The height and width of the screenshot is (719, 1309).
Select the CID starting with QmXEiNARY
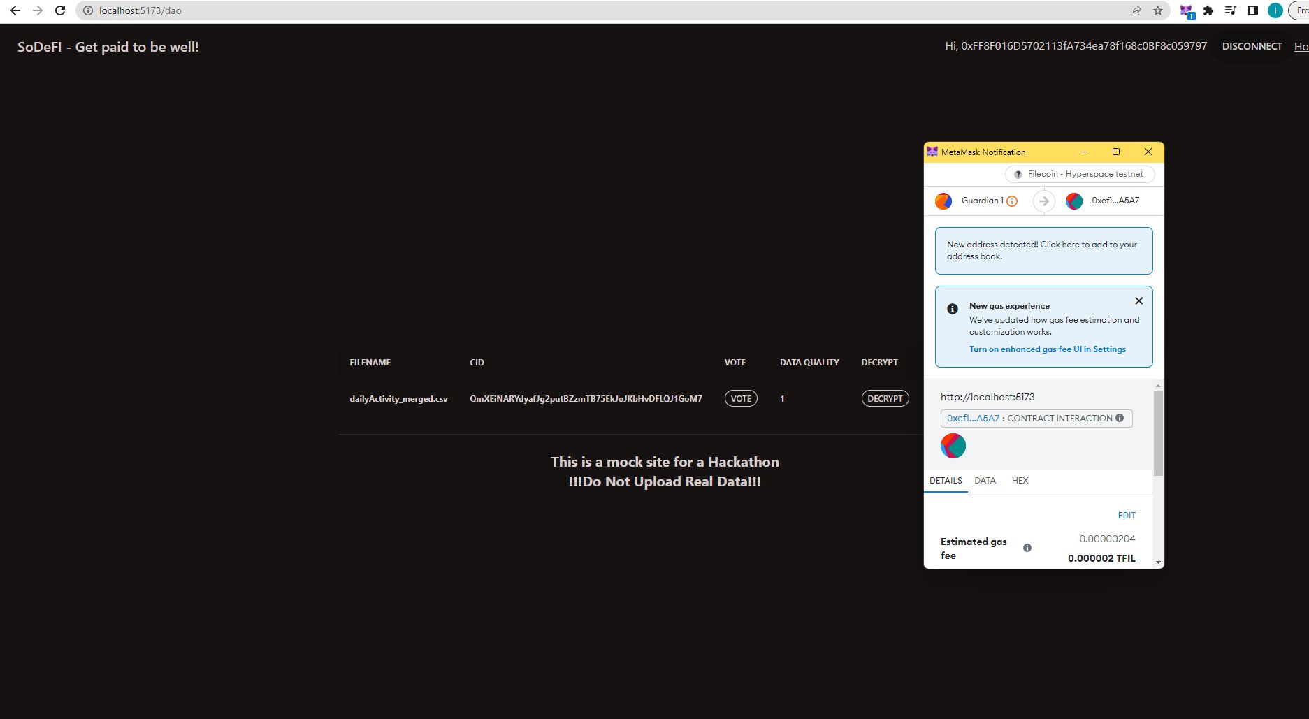586,399
